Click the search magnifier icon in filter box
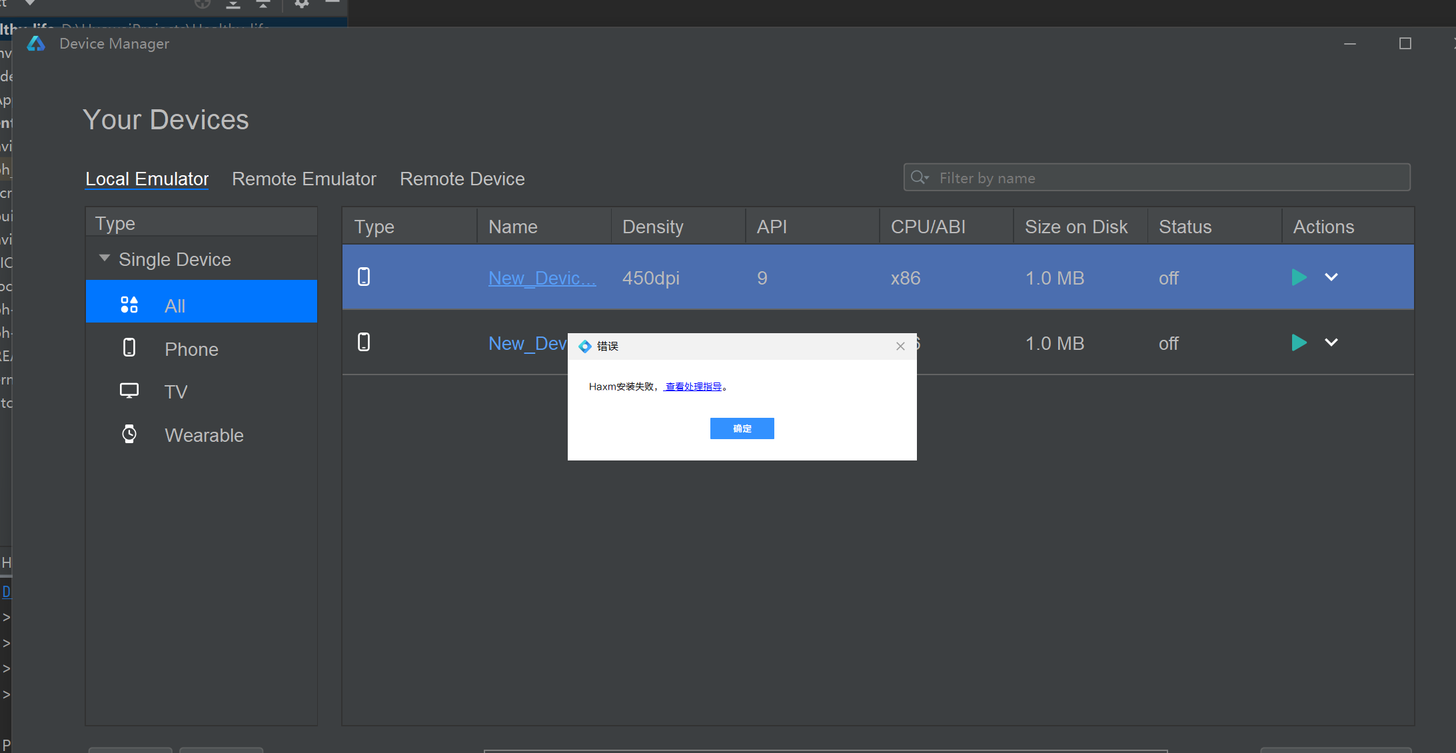Viewport: 1456px width, 753px height. (920, 177)
